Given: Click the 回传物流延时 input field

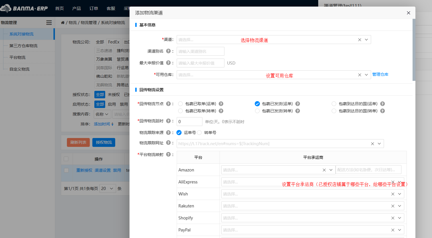Looking at the screenshot, I should pyautogui.click(x=189, y=121).
